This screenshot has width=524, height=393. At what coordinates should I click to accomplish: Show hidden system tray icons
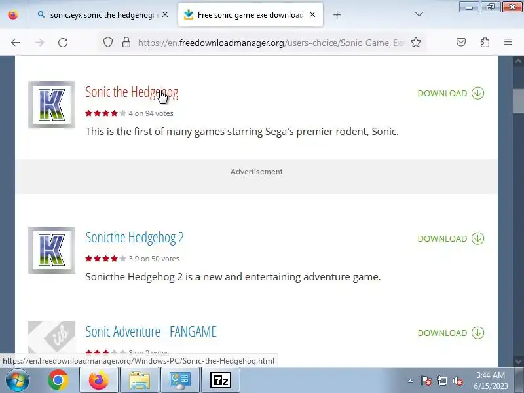click(411, 381)
